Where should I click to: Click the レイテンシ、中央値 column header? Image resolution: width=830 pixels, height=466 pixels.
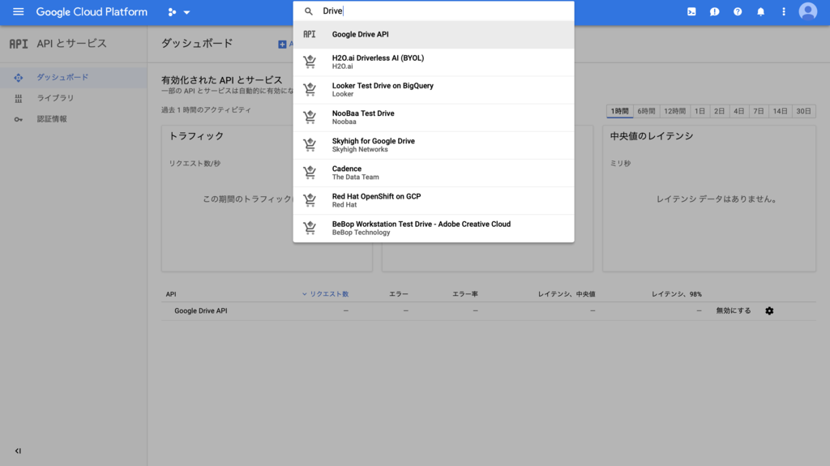click(567, 294)
